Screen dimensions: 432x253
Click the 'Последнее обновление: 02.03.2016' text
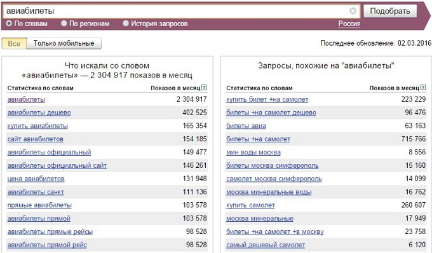point(376,43)
